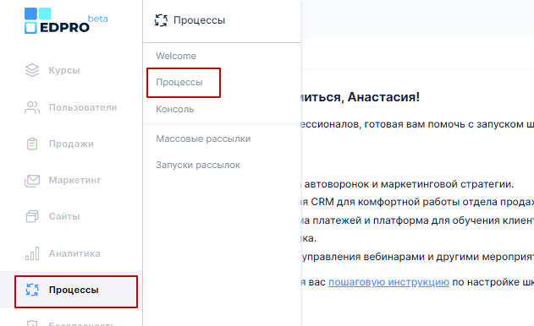Click the Процессы submenu header title
This screenshot has height=326, width=534.
tap(199, 20)
